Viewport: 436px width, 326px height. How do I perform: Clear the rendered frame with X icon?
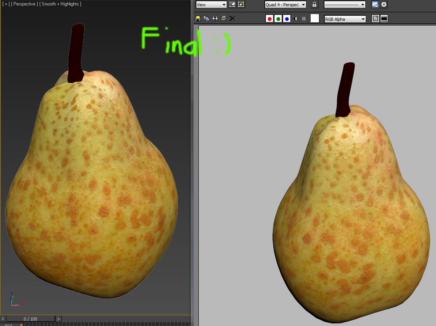[232, 18]
